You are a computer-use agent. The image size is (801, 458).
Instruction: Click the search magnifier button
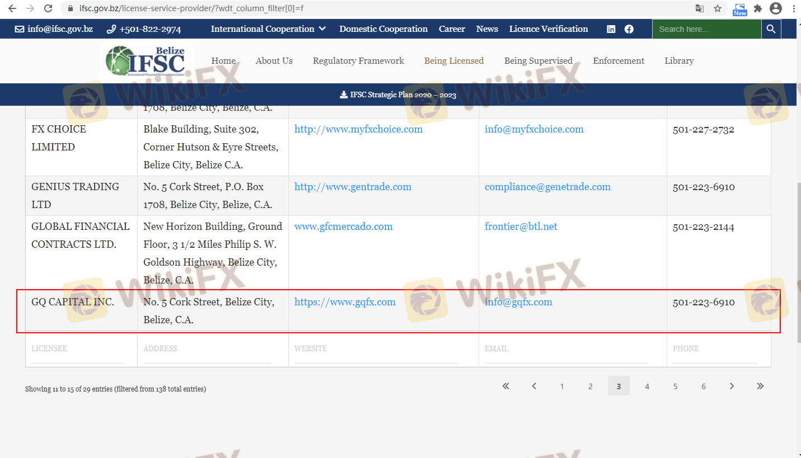[x=771, y=29]
